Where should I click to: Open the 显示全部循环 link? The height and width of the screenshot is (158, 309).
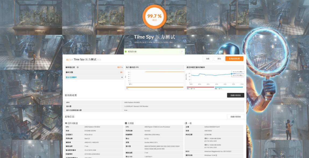(x=71, y=77)
